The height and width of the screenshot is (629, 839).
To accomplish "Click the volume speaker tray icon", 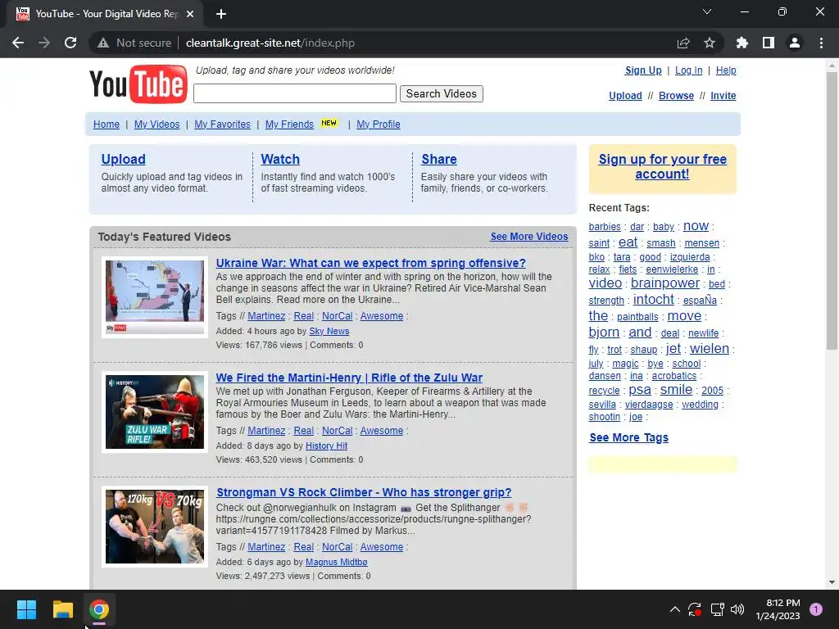I will 737,609.
